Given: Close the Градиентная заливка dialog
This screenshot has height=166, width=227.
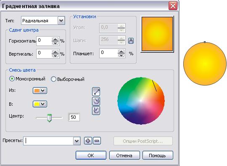Looking at the screenshot, I should [x=173, y=6].
